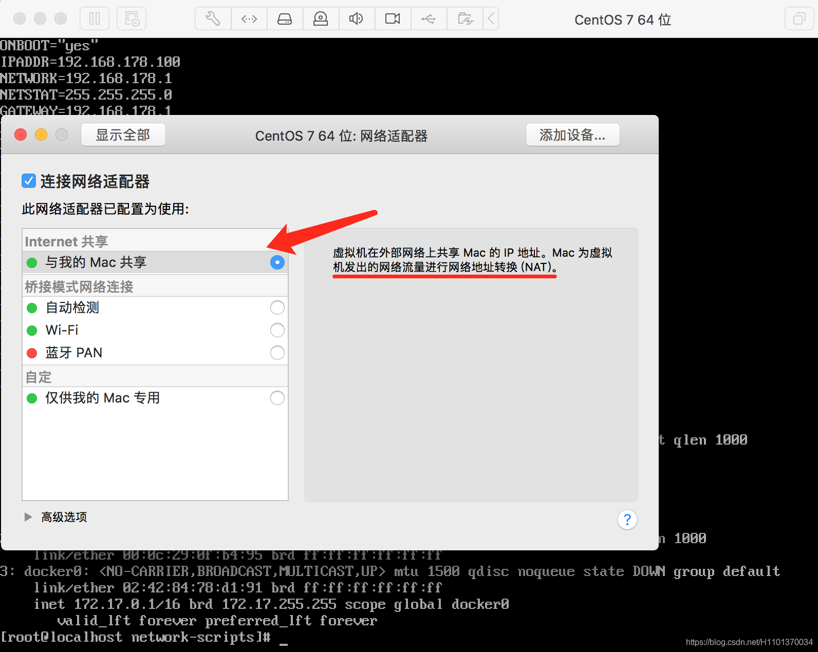Close the network adapter settings window
This screenshot has height=652, width=818.
(x=21, y=135)
